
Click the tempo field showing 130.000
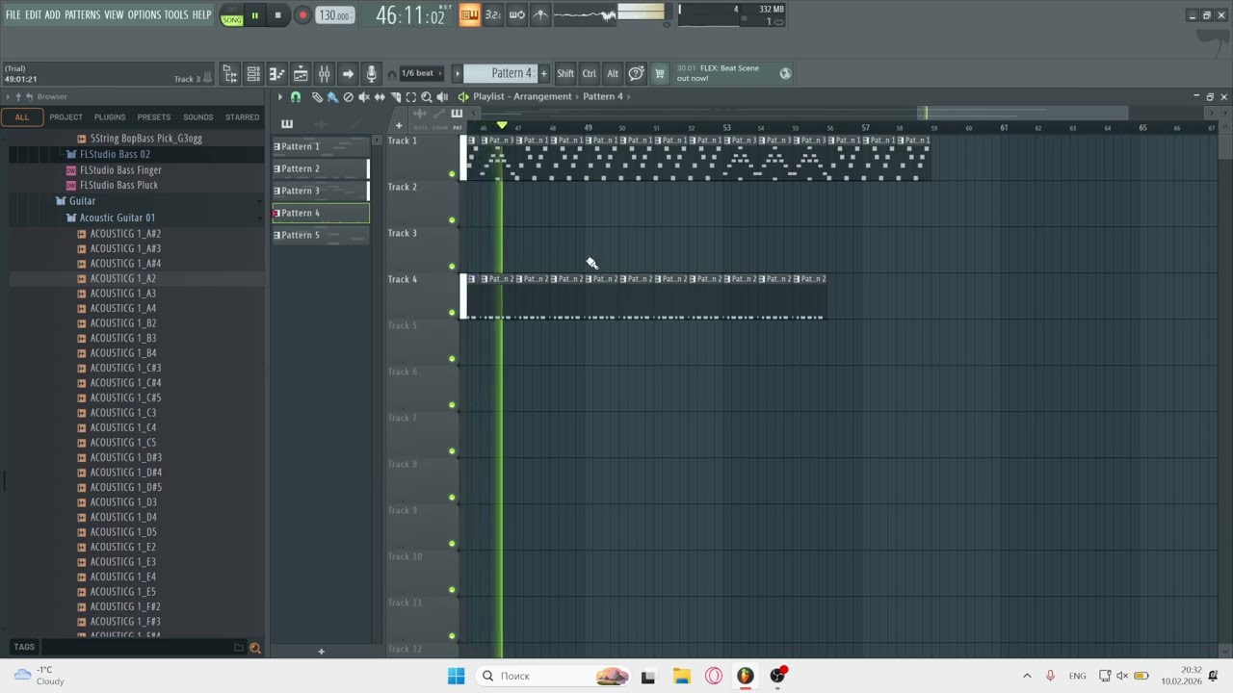click(334, 15)
